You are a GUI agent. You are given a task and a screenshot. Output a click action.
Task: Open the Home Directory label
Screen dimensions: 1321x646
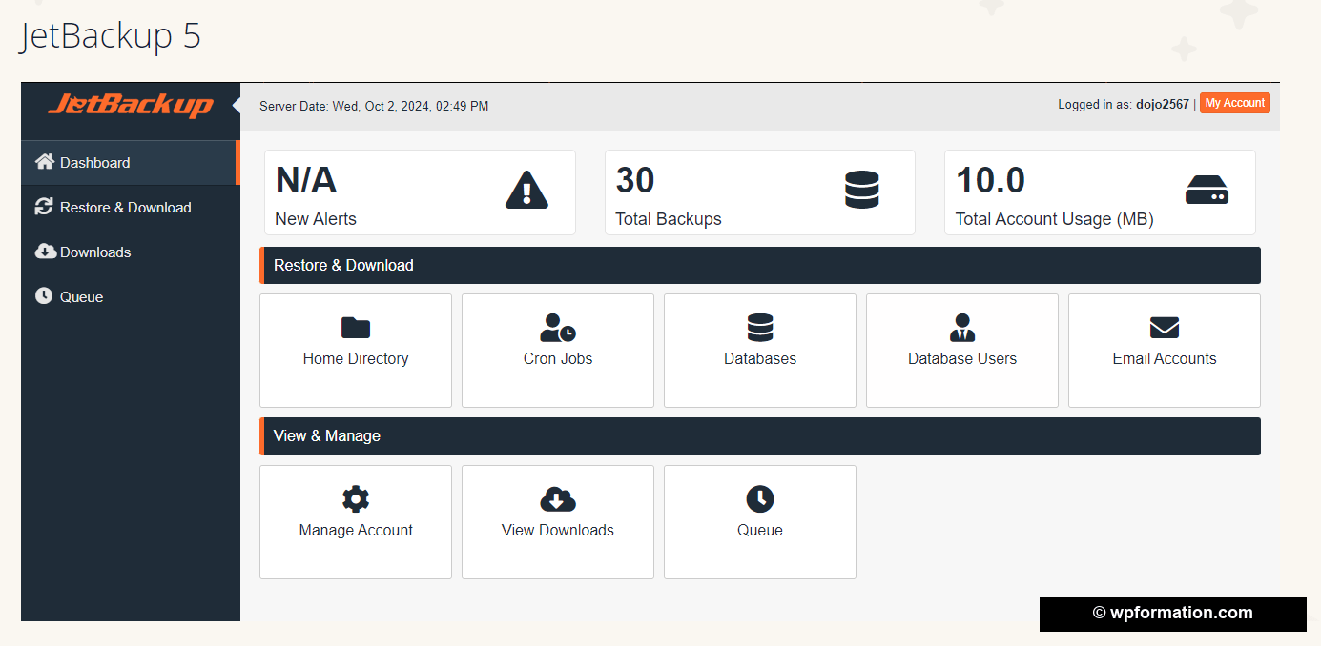(x=356, y=358)
